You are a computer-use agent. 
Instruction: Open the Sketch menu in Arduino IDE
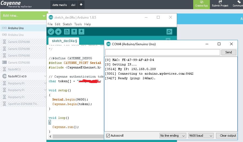[x=67, y=24]
